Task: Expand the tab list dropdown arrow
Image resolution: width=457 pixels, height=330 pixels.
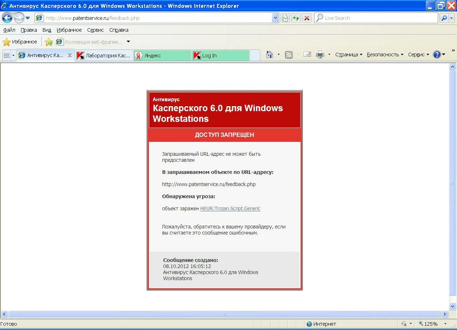Action: (x=13, y=55)
